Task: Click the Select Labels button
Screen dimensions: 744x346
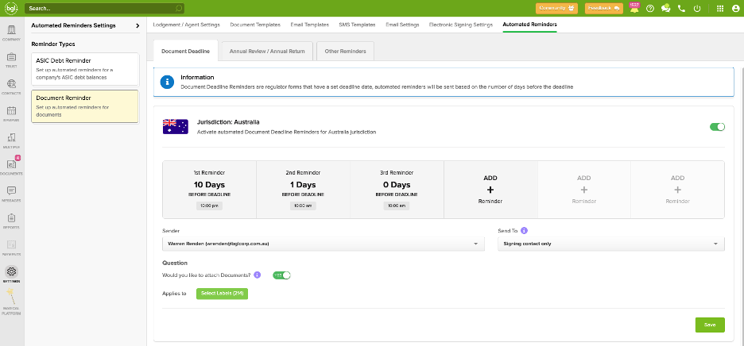Action: coord(223,294)
